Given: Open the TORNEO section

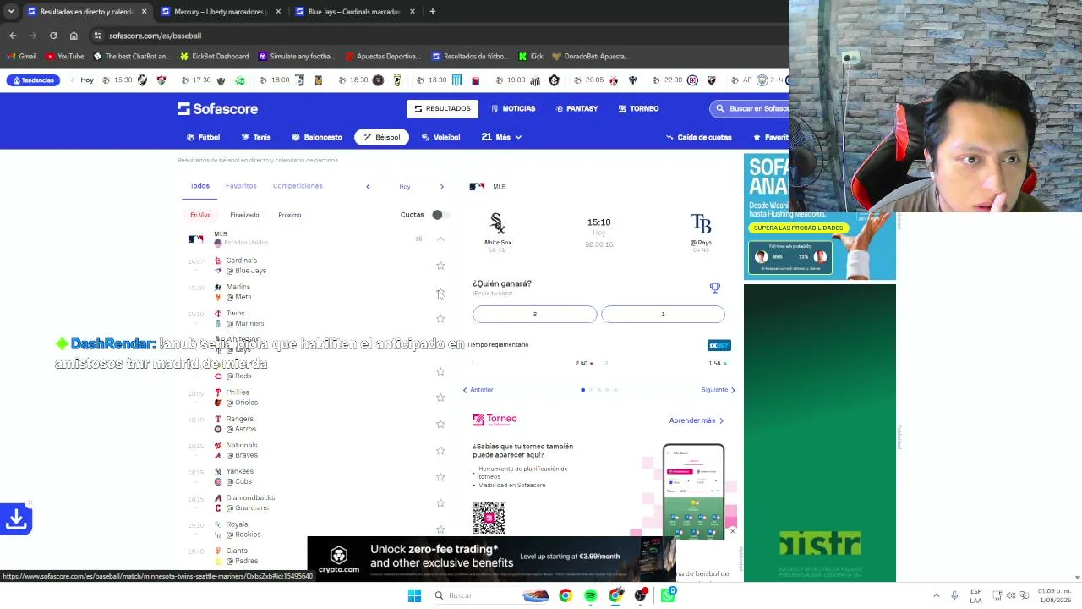Looking at the screenshot, I should click(x=638, y=108).
